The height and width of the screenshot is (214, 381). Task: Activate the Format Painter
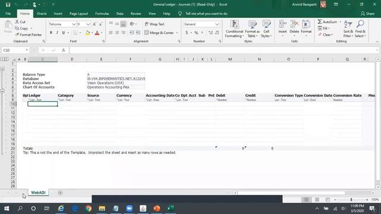[x=29, y=34]
